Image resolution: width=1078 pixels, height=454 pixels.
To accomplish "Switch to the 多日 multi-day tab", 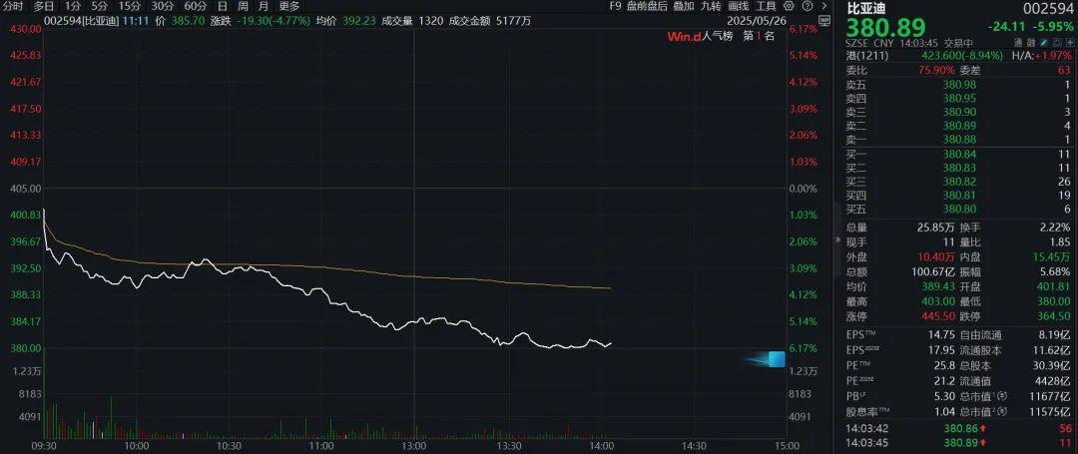I will pyautogui.click(x=44, y=6).
